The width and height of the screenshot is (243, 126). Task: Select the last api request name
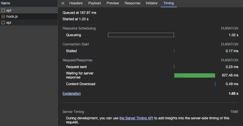click(9, 23)
